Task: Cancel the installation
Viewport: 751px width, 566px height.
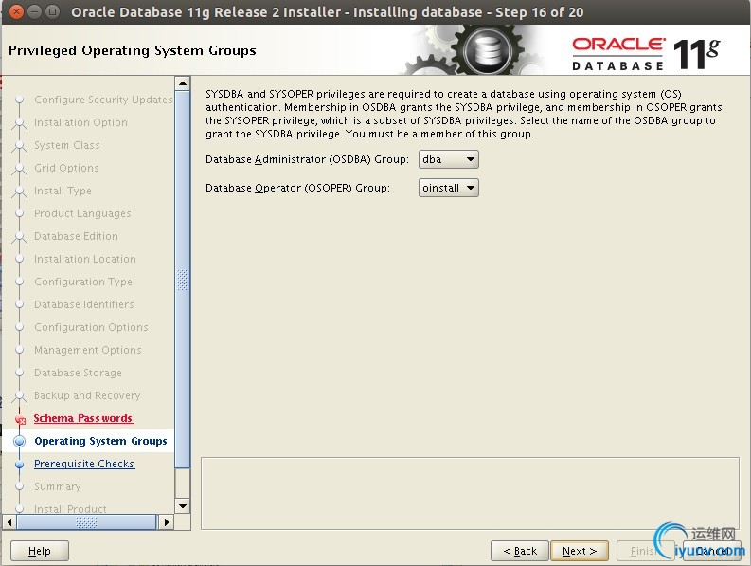Action: [x=712, y=551]
